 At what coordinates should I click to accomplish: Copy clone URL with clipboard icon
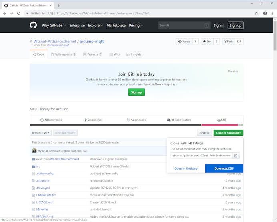(236, 156)
